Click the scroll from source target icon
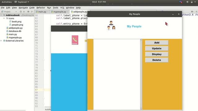The width and height of the screenshot is (198, 111). pyautogui.click(x=21, y=12)
